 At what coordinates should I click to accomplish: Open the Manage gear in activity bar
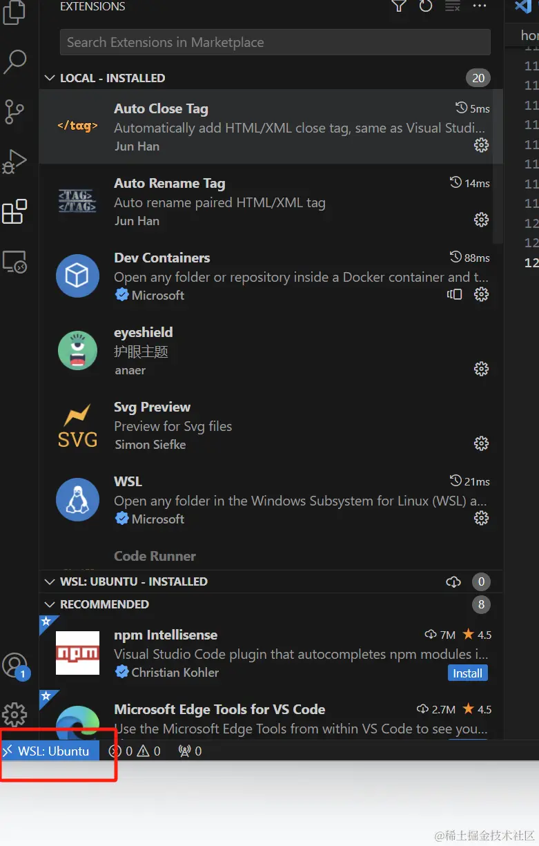14,715
